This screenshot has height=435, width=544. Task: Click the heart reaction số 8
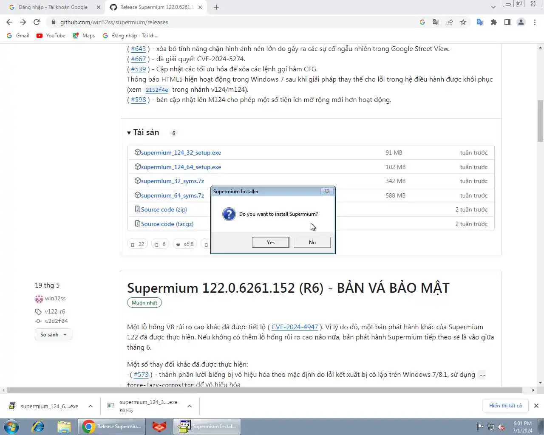coord(185,244)
